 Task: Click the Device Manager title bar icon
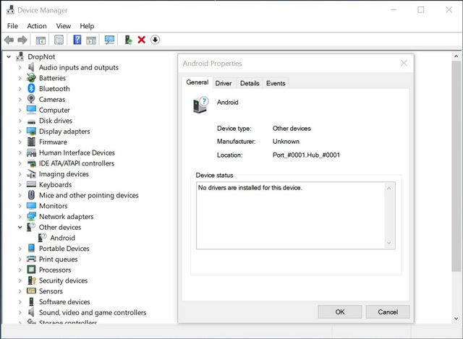click(10, 10)
